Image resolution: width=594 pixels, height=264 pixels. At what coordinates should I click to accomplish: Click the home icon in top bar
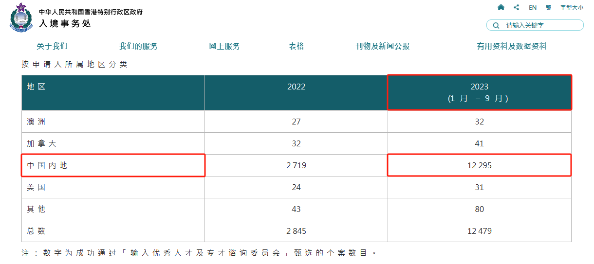click(x=501, y=7)
